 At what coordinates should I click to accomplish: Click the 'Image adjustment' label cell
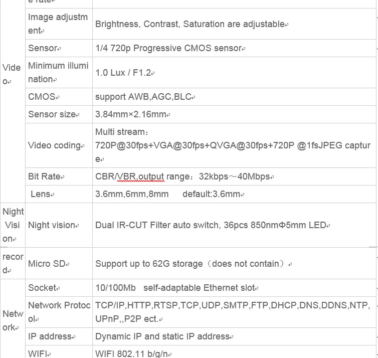click(x=59, y=24)
